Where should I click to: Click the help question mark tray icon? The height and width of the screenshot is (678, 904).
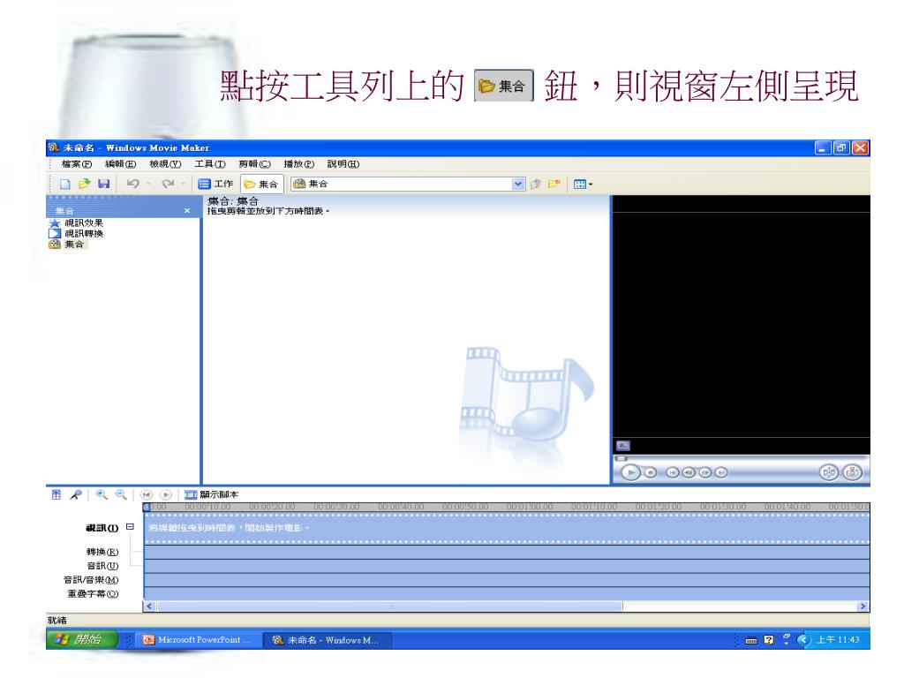769,640
